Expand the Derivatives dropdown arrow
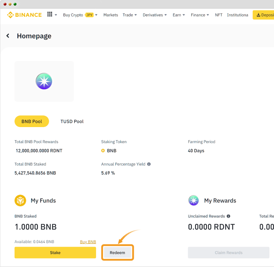 pyautogui.click(x=166, y=15)
